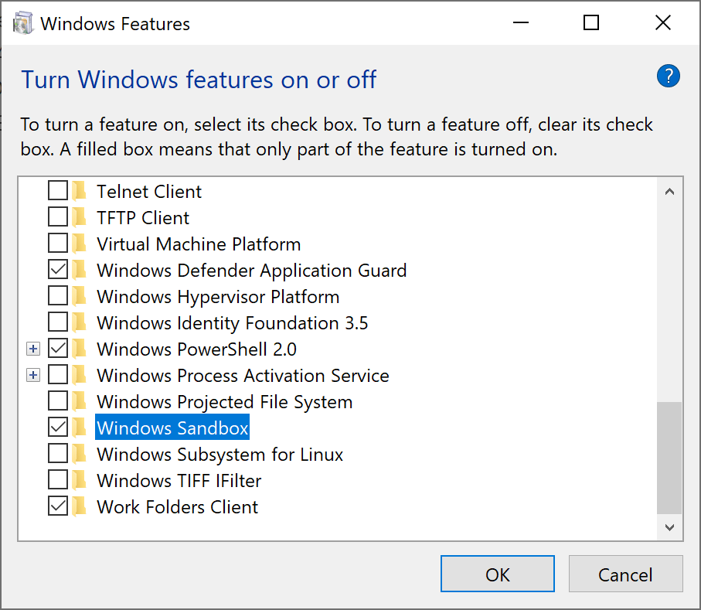Tick the Virtual Machine Platform checkbox

tap(58, 244)
